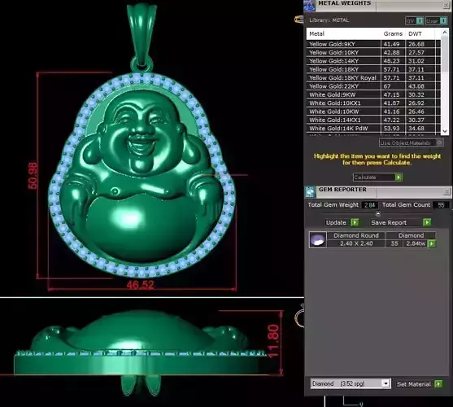Click the Library: METAL label
Image resolution: width=453 pixels, height=407 pixels.
(x=329, y=20)
